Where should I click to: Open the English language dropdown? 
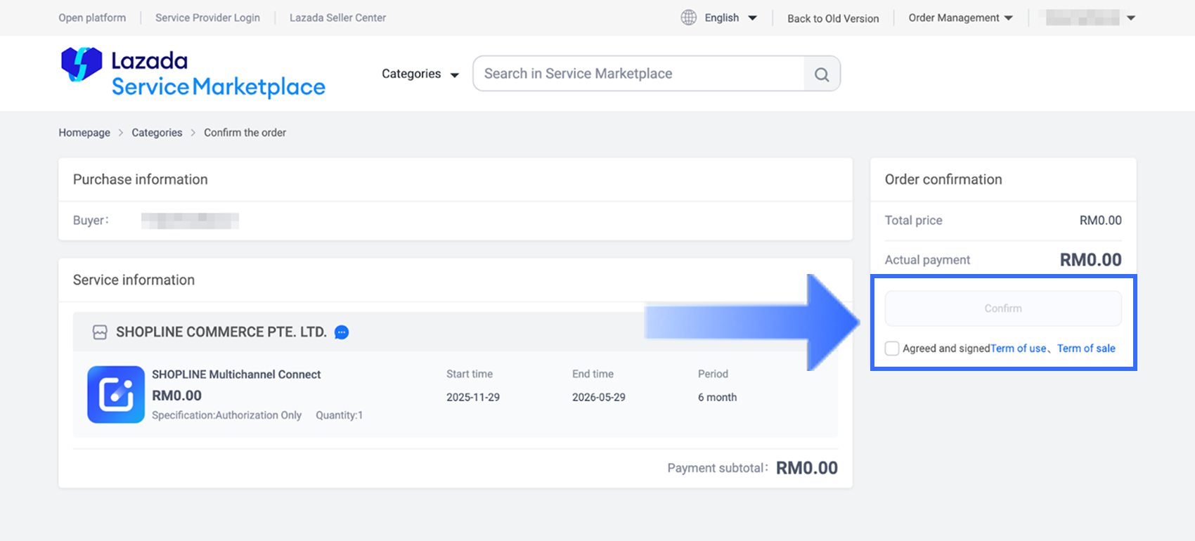730,18
